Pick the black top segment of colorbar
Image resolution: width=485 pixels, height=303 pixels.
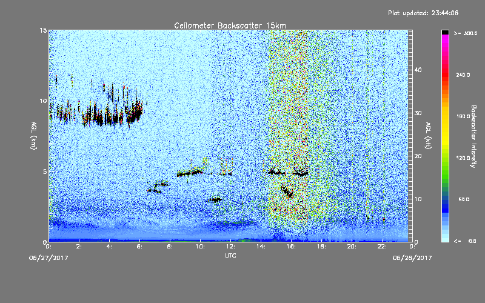[445, 32]
